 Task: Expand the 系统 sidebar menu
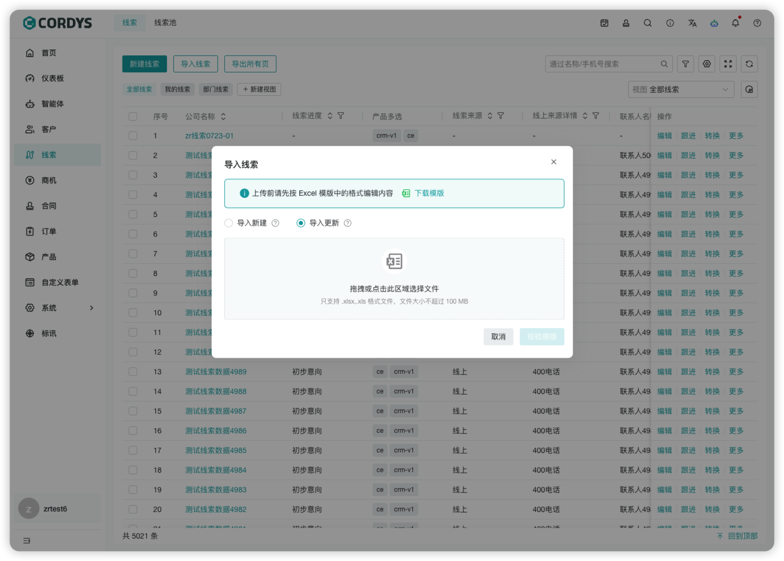pos(57,308)
